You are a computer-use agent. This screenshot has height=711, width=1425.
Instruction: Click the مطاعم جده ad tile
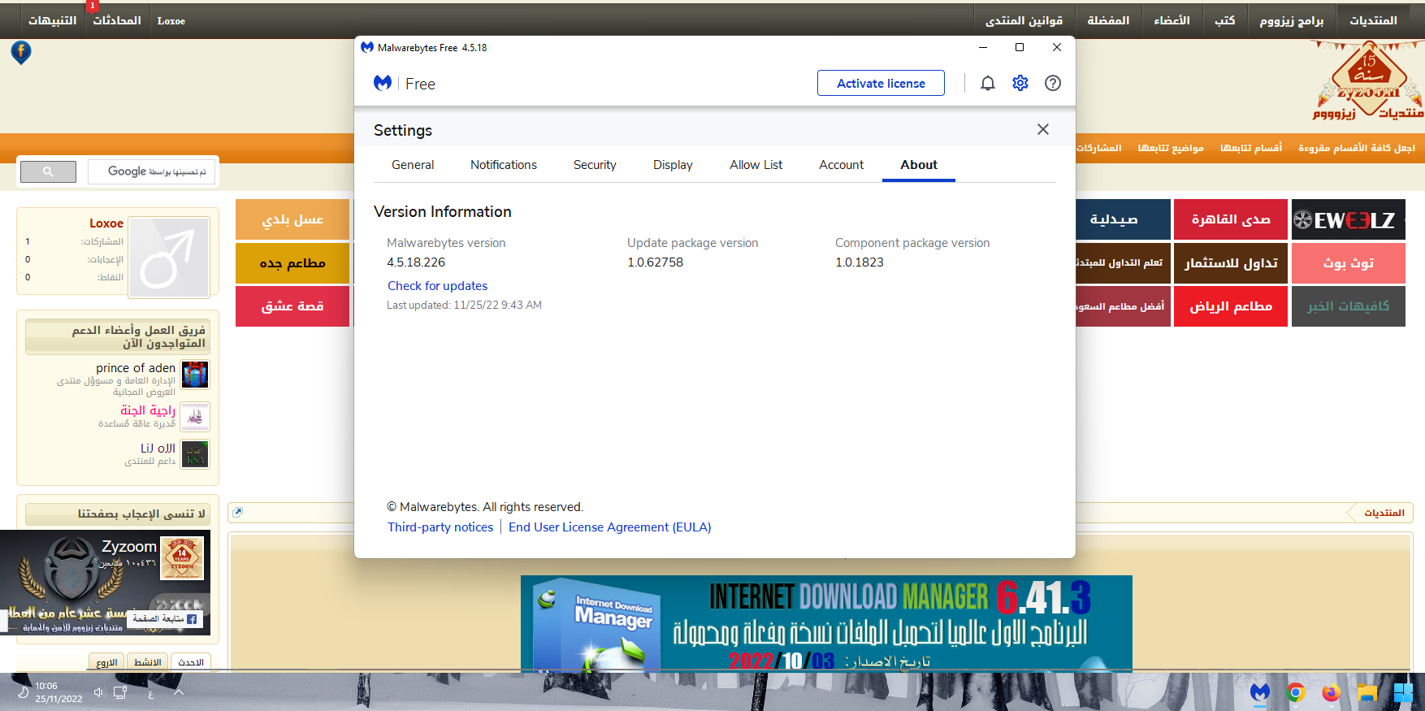(292, 263)
